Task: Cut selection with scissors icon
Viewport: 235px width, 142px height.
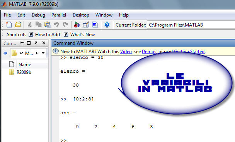Action: pos(29,25)
